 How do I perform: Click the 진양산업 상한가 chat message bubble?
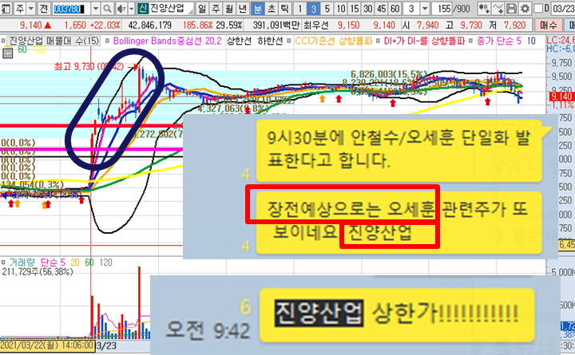[396, 314]
